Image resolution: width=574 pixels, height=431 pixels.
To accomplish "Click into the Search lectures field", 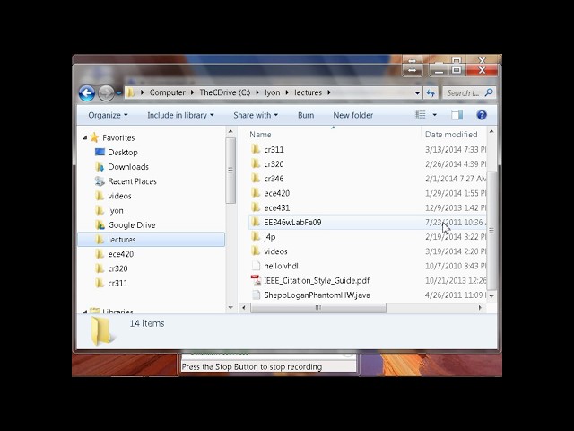I will point(463,93).
